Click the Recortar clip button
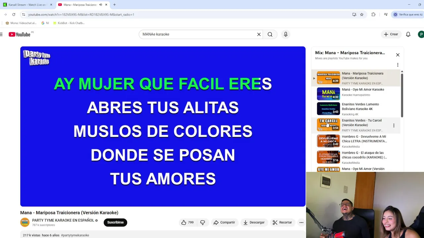 pyautogui.click(x=282, y=222)
